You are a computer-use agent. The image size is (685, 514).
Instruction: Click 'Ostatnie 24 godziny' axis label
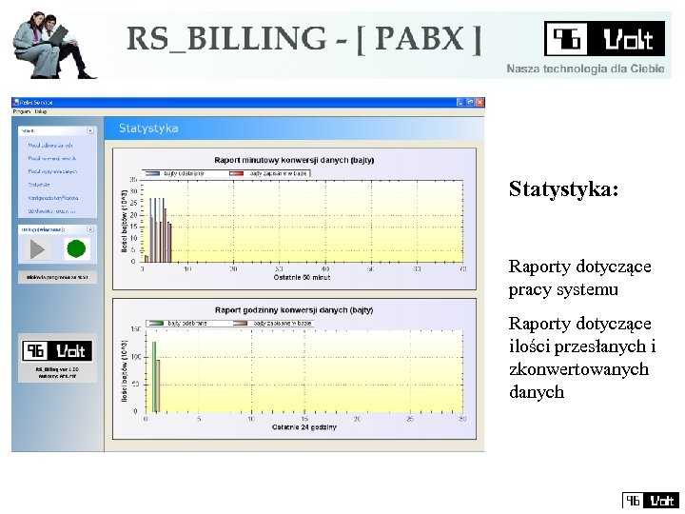[x=304, y=427]
